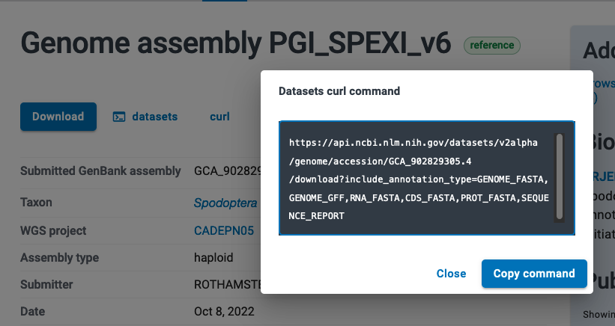
Task: Close the Datasets curl command dialog
Action: [451, 274]
